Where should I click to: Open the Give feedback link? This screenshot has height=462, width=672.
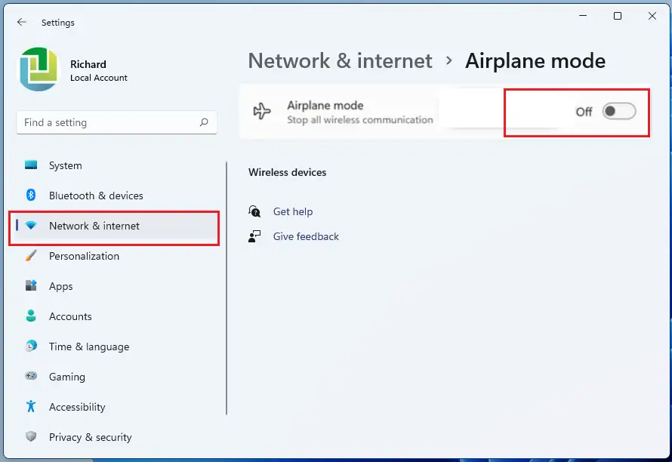(x=306, y=236)
